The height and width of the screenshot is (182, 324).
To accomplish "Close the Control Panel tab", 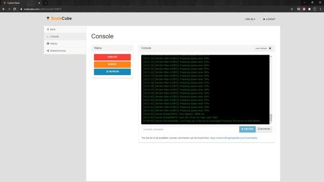I will click(x=39, y=3).
